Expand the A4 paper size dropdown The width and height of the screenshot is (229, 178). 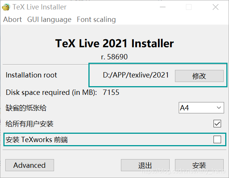pos(201,108)
